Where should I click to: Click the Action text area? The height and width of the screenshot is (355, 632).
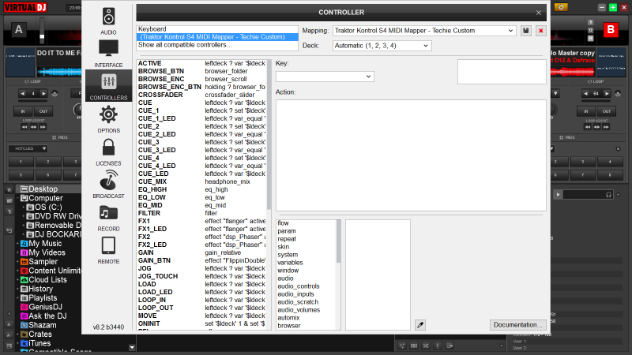411,155
